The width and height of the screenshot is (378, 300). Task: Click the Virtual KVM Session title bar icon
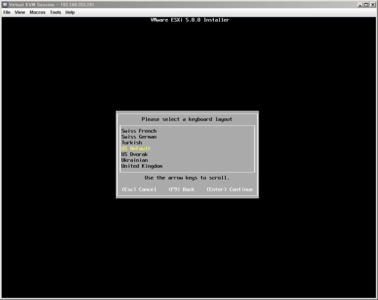click(x=5, y=5)
